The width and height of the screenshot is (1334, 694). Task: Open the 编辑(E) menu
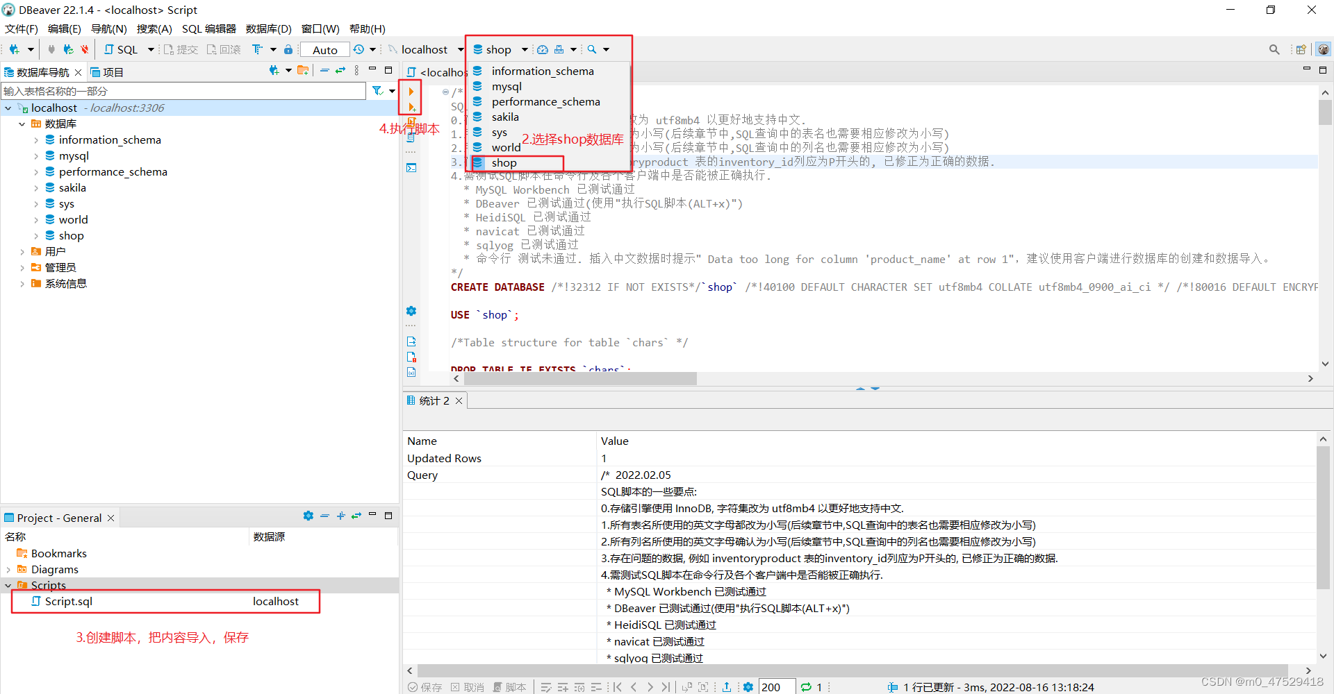(x=65, y=28)
